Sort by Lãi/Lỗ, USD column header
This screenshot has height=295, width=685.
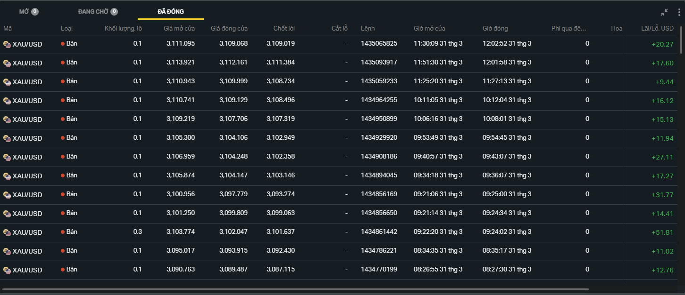[657, 29]
